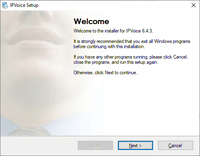Click the 'If you have any other programs' paragraph
200x156 pixels.
pyautogui.click(x=131, y=60)
